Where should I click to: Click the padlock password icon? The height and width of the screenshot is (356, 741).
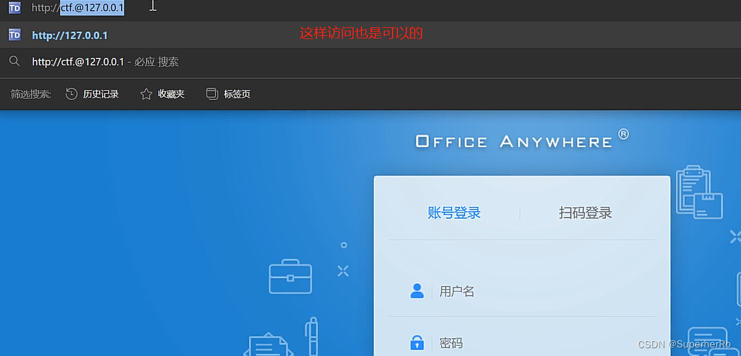pos(417,343)
